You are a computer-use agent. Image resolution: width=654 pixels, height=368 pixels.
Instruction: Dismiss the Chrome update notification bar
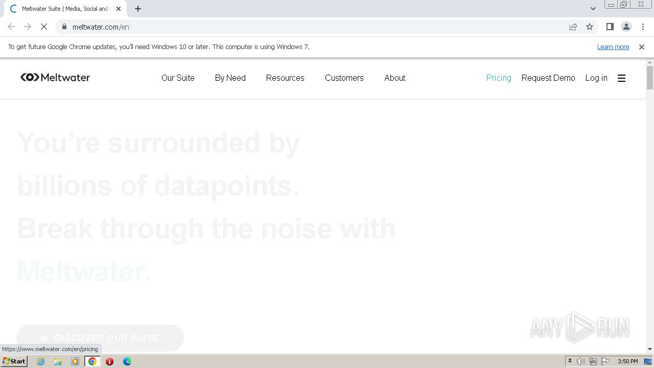pos(642,47)
